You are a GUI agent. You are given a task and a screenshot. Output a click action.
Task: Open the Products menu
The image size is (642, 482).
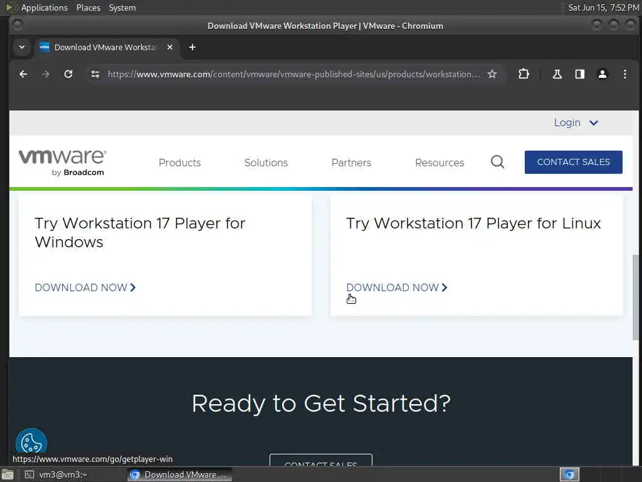pos(180,163)
